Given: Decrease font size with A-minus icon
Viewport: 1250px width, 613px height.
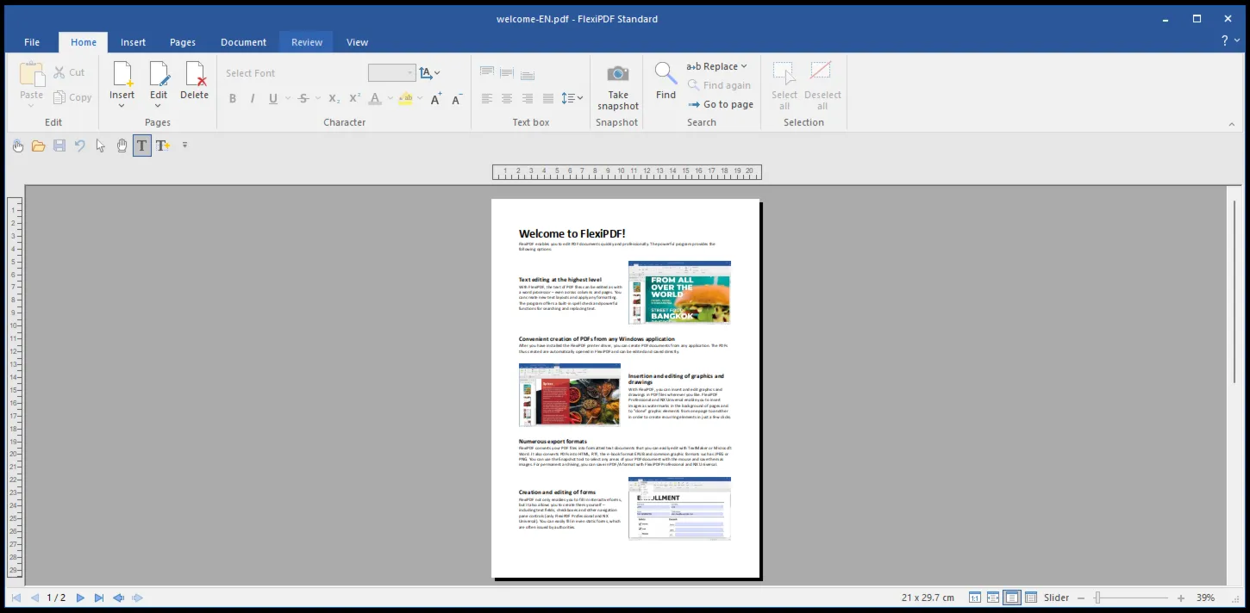Looking at the screenshot, I should pyautogui.click(x=457, y=99).
